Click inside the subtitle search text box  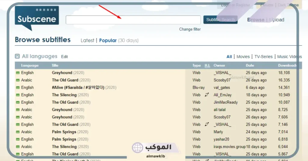coord(133,20)
